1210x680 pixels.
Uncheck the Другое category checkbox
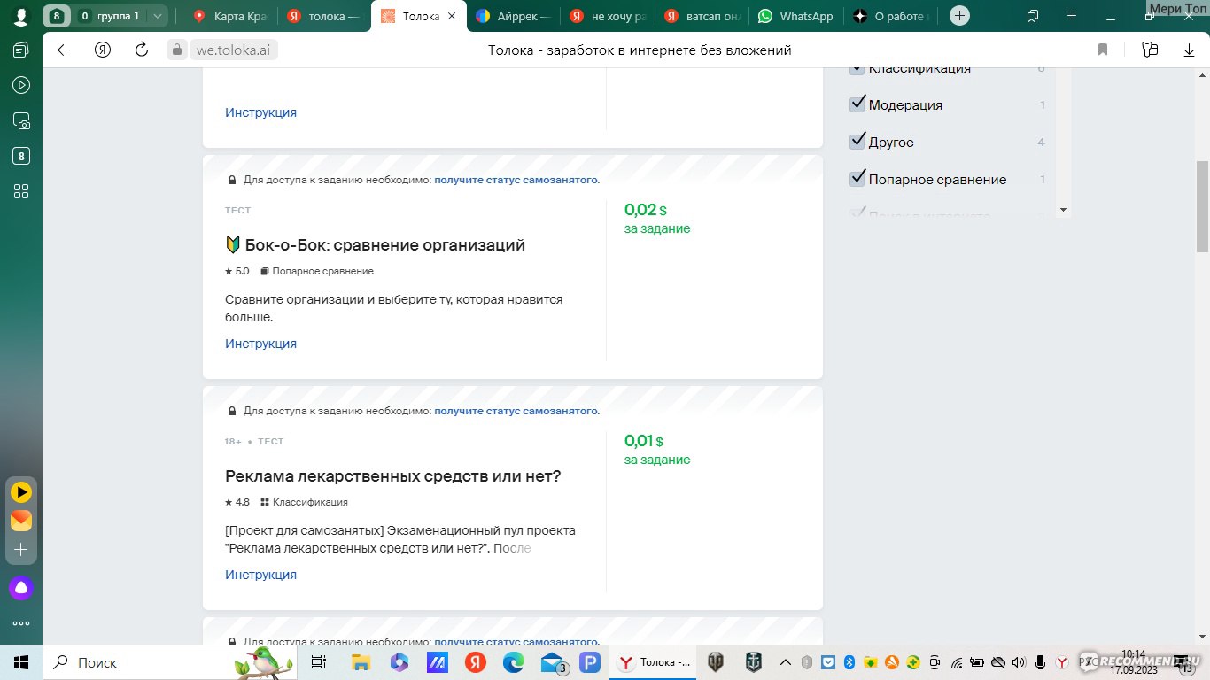click(857, 141)
